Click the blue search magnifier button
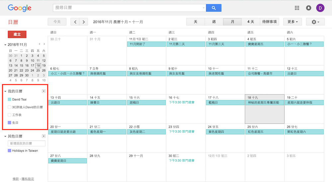 213,8
